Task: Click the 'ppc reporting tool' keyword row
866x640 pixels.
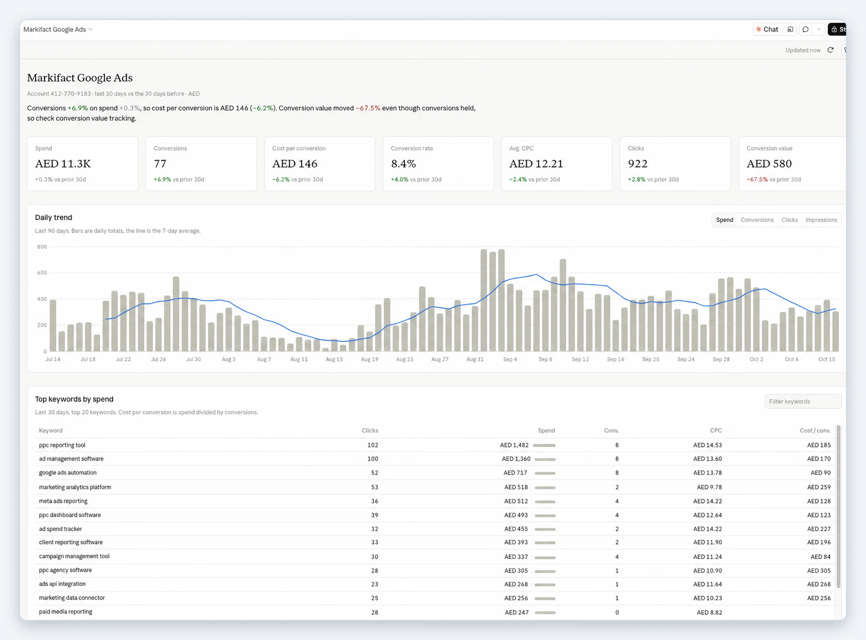Action: pos(435,445)
